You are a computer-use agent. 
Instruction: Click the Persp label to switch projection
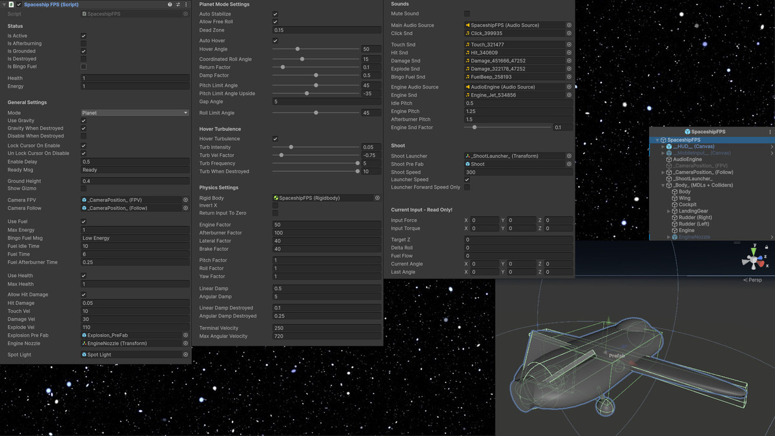click(754, 280)
